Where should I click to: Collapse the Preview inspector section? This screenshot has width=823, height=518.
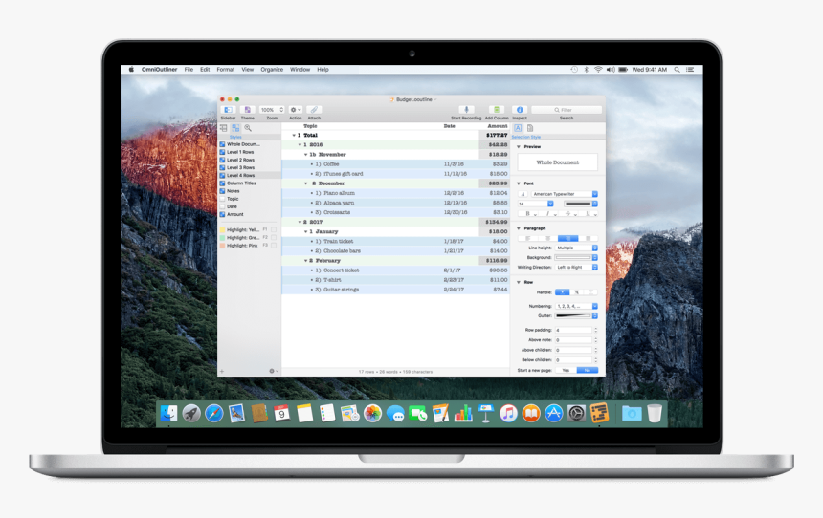coord(519,147)
